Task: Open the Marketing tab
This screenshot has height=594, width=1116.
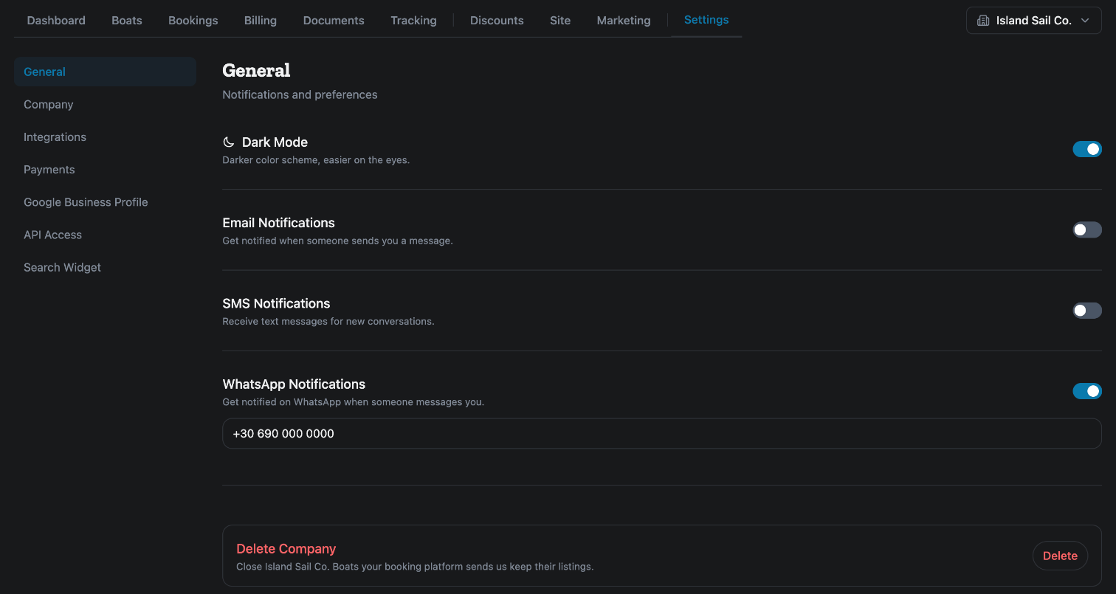Action: [624, 21]
